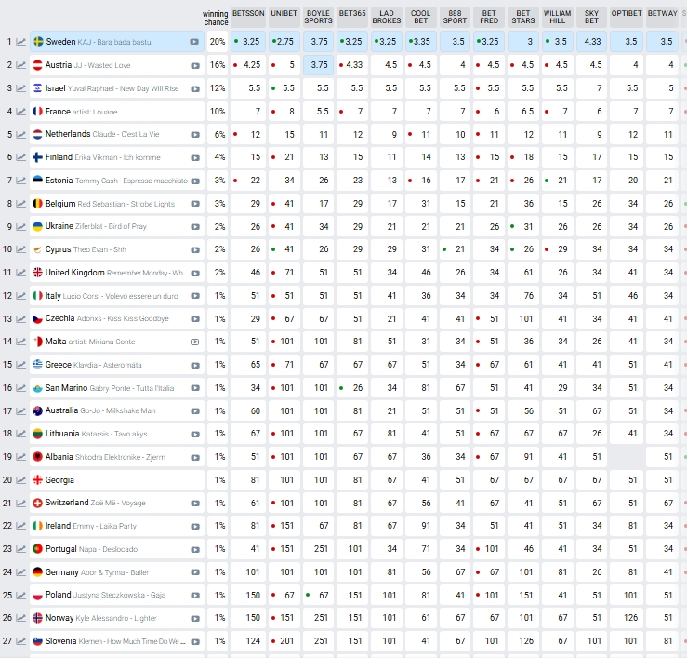Screen dimensions: 687x658
Task: Click the Portugal flag icon
Action: 38,549
